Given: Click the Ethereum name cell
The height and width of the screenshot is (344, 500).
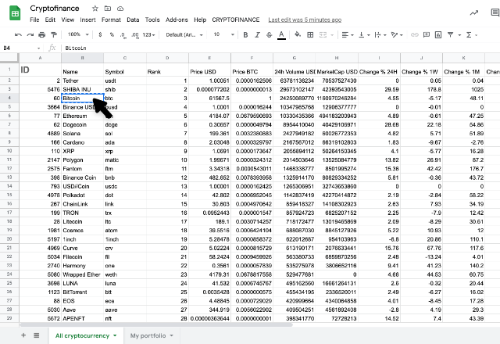Looking at the screenshot, I should point(82,116).
